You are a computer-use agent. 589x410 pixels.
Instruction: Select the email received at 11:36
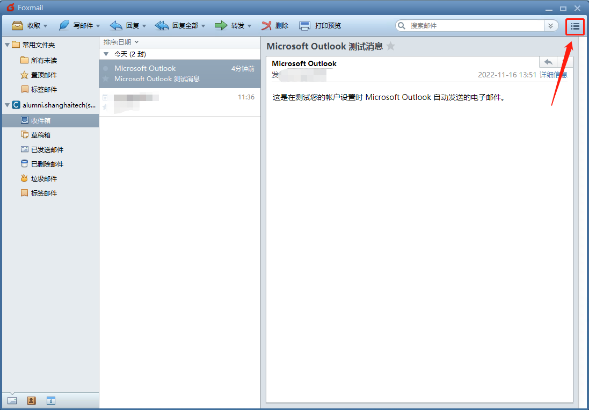tap(180, 102)
